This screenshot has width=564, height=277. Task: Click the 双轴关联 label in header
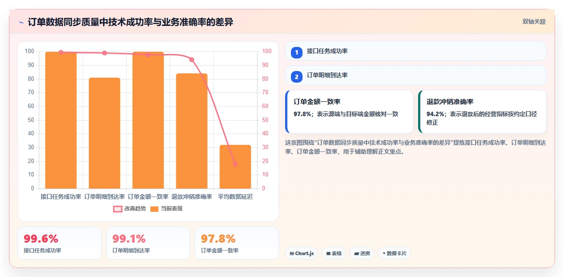click(534, 21)
